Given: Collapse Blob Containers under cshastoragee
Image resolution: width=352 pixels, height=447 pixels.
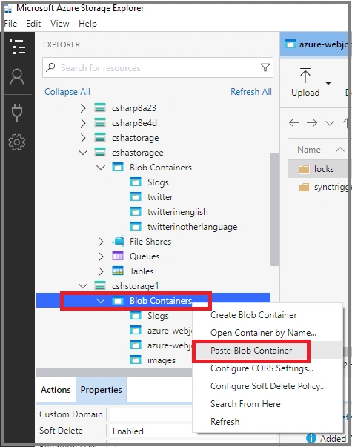Looking at the screenshot, I should (101, 168).
